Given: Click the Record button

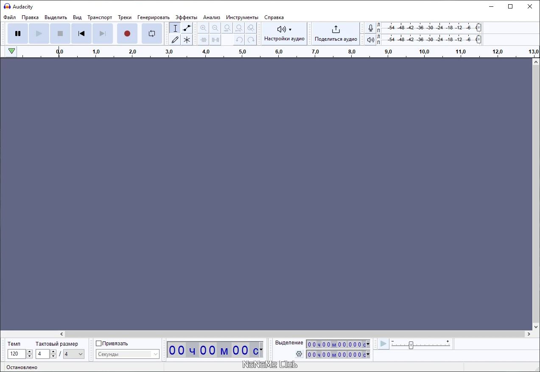Looking at the screenshot, I should pos(127,34).
